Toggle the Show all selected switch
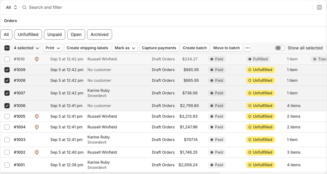Image resolution: width=327 pixels, height=174 pixels. 280,48
